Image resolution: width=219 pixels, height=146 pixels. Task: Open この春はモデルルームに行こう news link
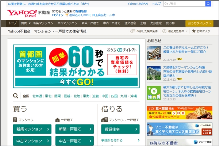pos(186,50)
